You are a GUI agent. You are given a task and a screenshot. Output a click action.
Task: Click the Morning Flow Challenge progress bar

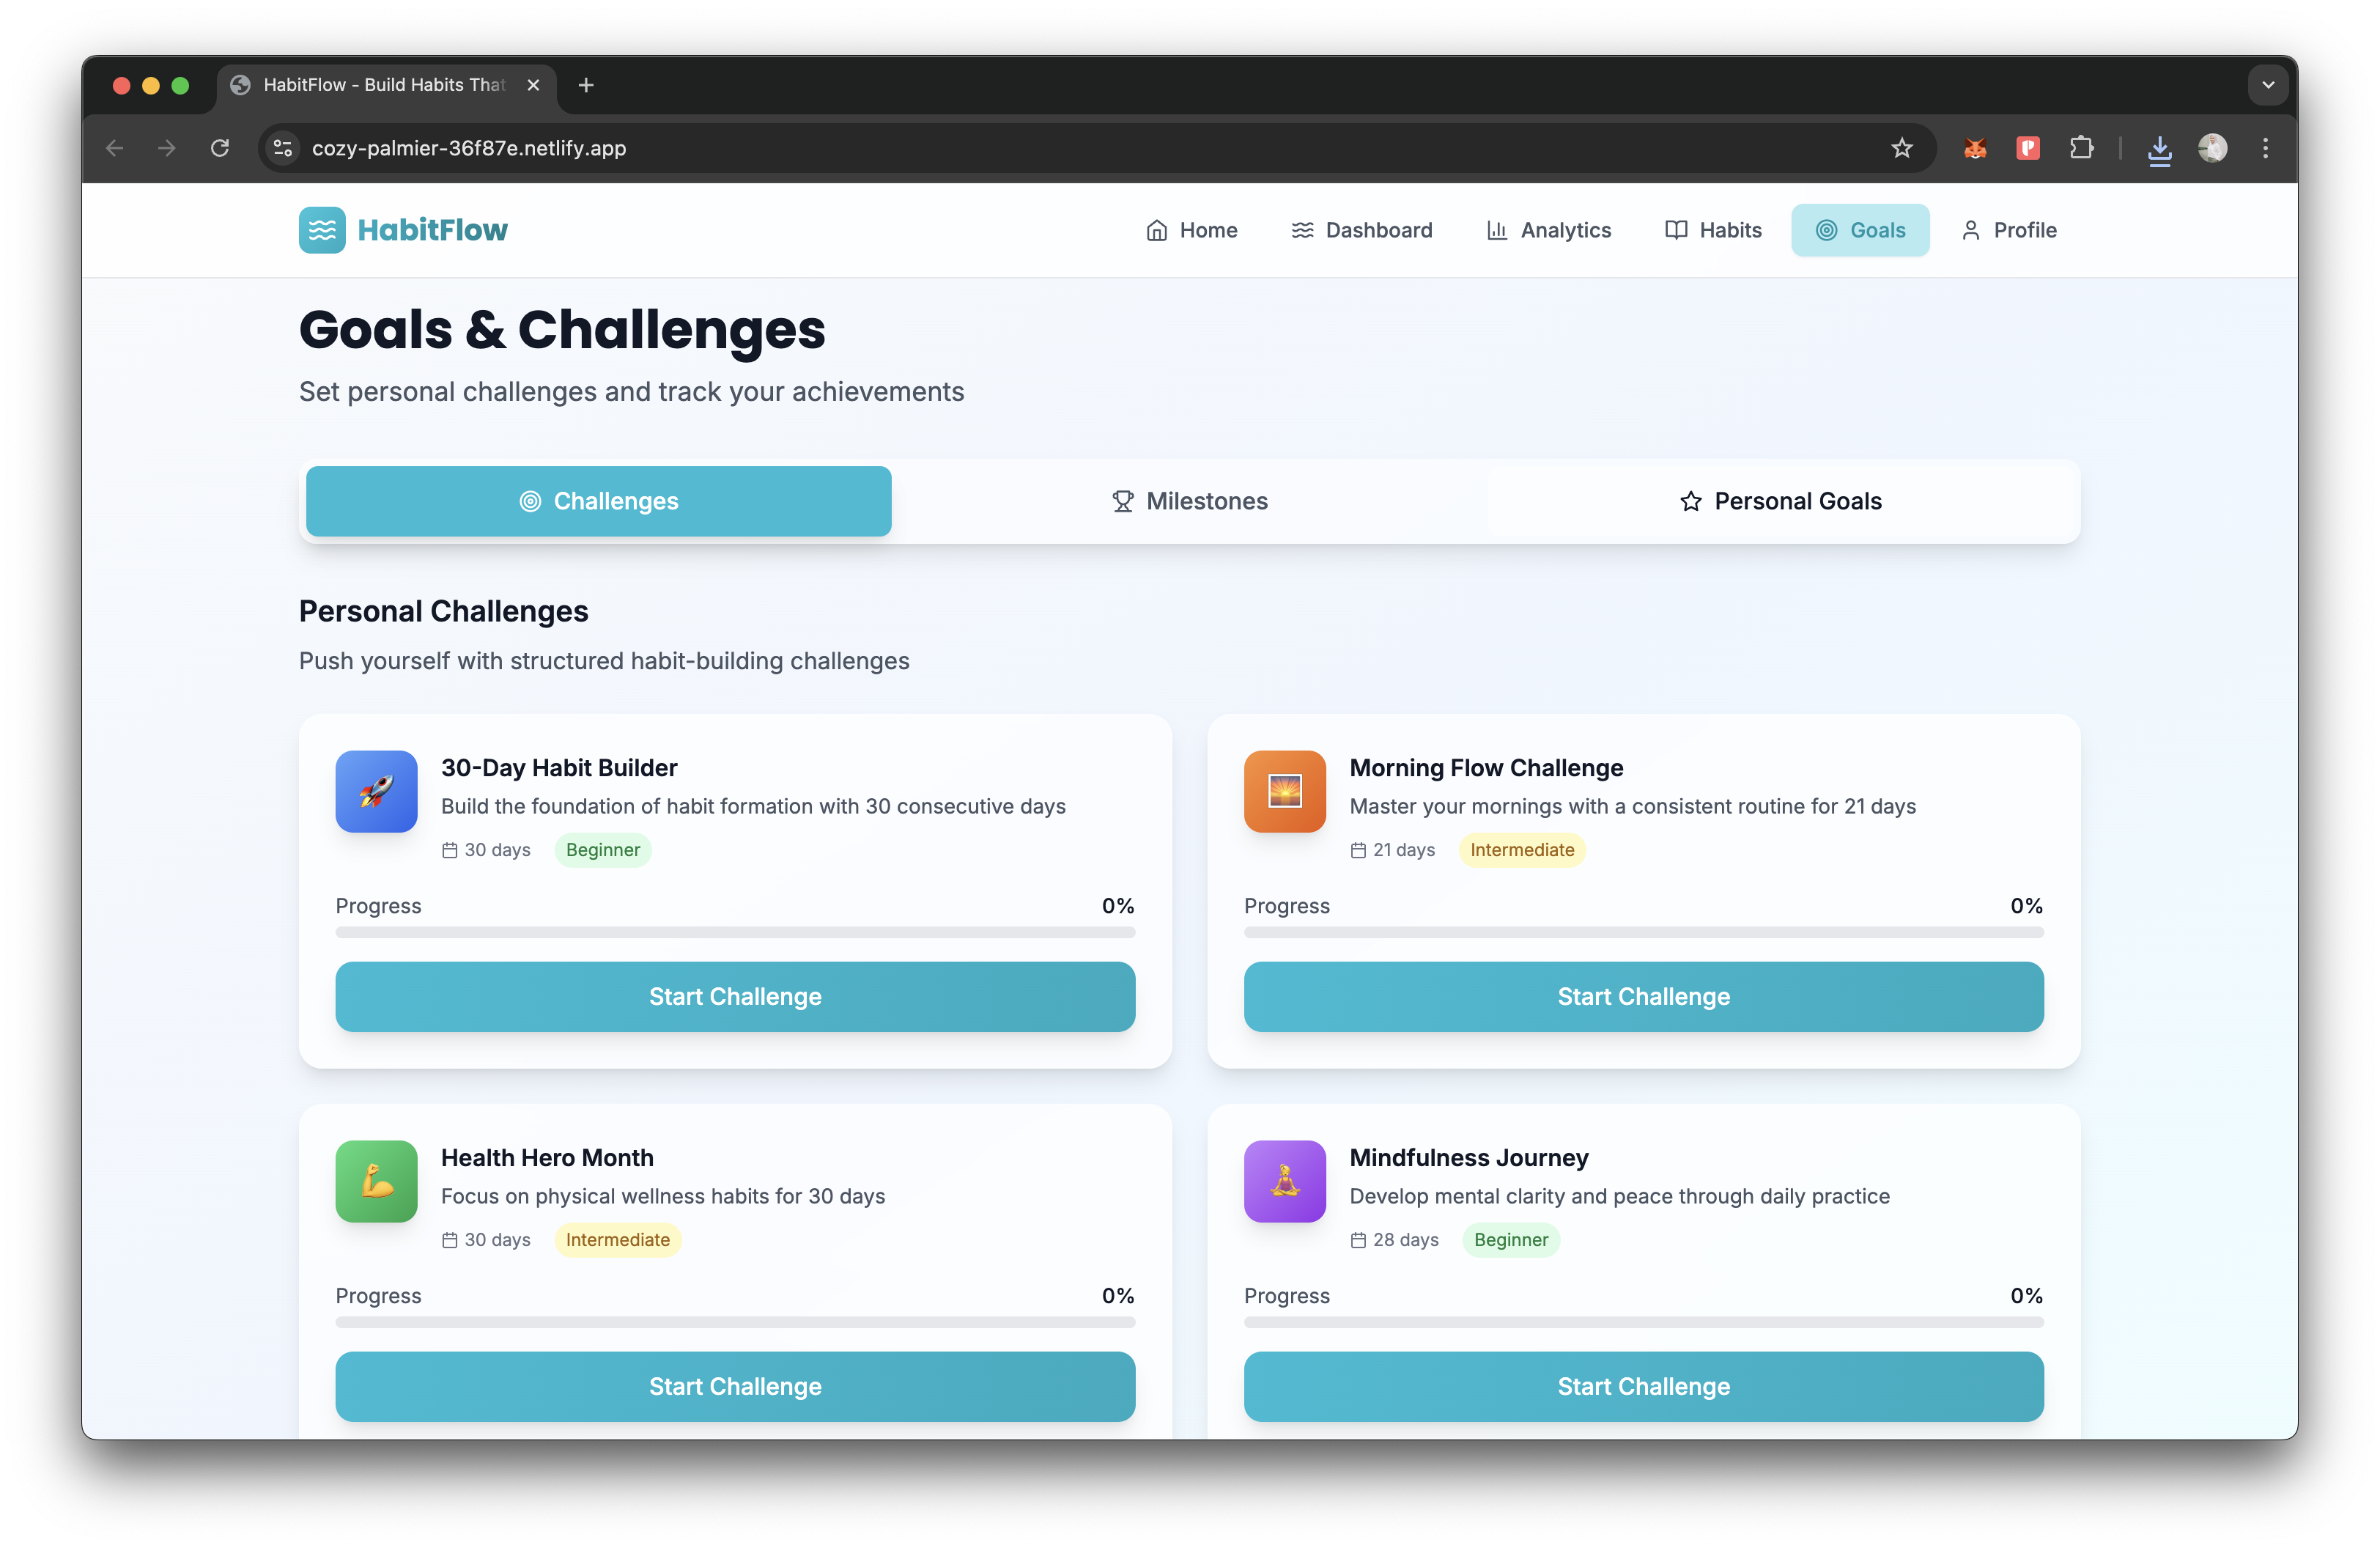tap(1643, 932)
